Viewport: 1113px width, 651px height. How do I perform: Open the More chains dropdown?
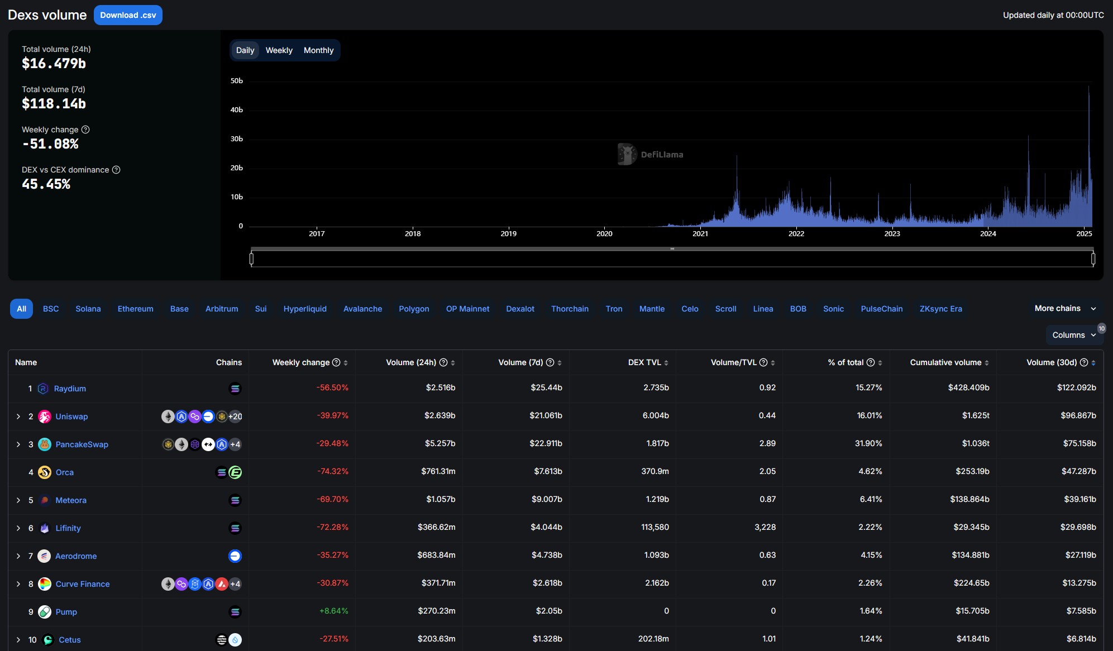tap(1065, 308)
